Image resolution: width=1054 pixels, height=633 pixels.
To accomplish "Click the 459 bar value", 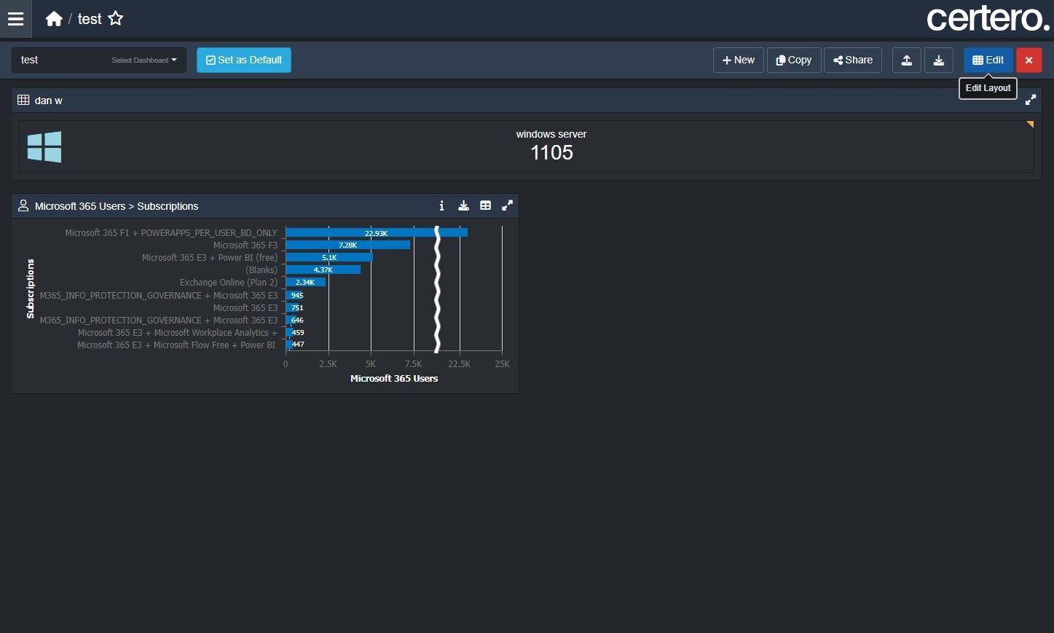I will pos(298,333).
